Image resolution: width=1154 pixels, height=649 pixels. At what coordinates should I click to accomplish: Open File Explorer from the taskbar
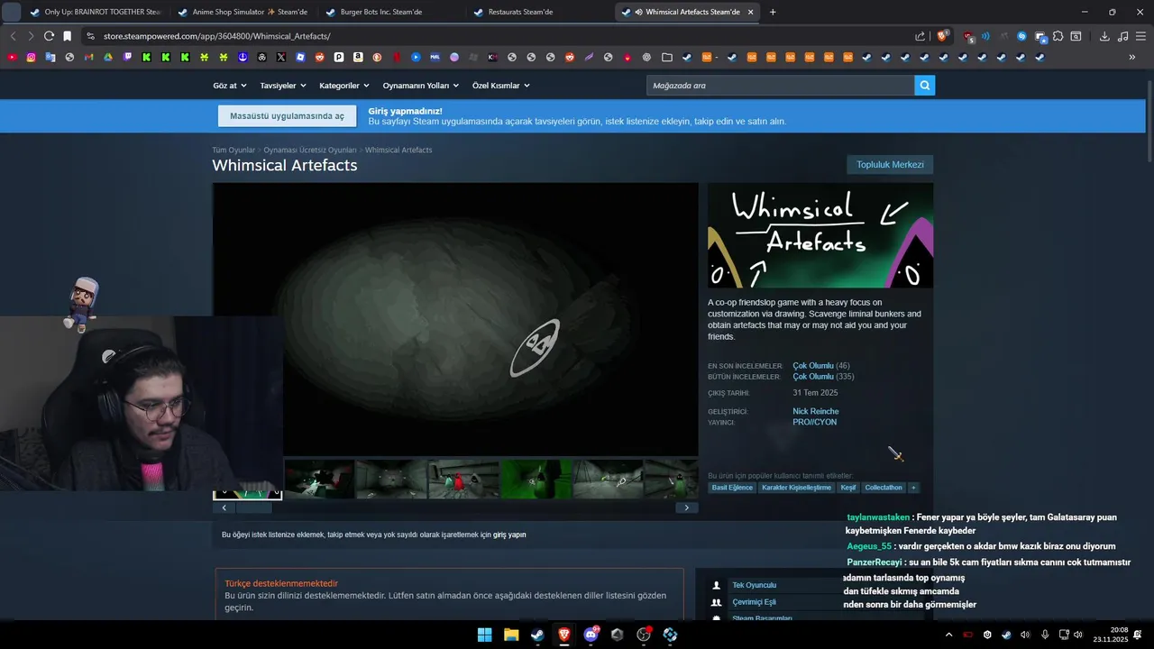click(511, 635)
